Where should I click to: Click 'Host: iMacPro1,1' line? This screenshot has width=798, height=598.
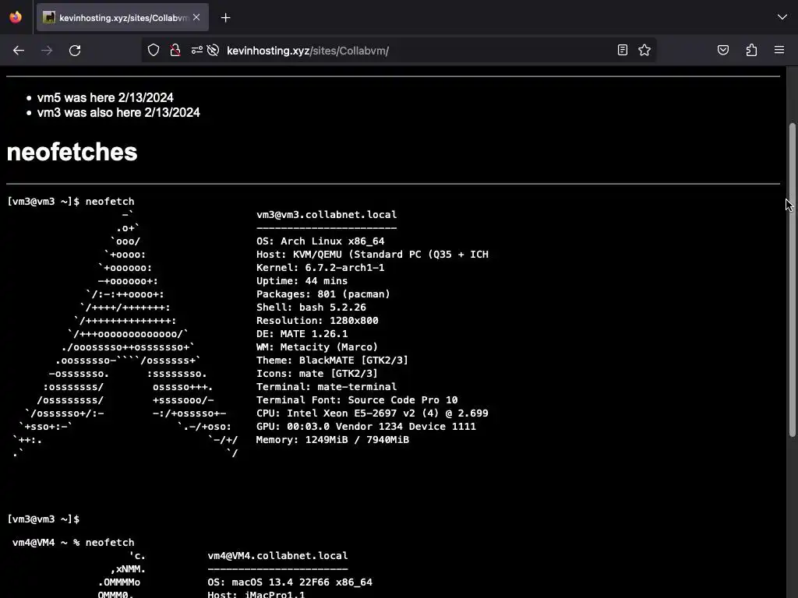pyautogui.click(x=256, y=594)
